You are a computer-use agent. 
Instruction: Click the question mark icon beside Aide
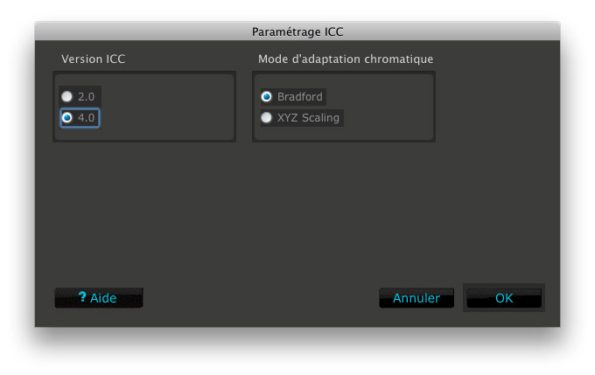pyautogui.click(x=82, y=296)
